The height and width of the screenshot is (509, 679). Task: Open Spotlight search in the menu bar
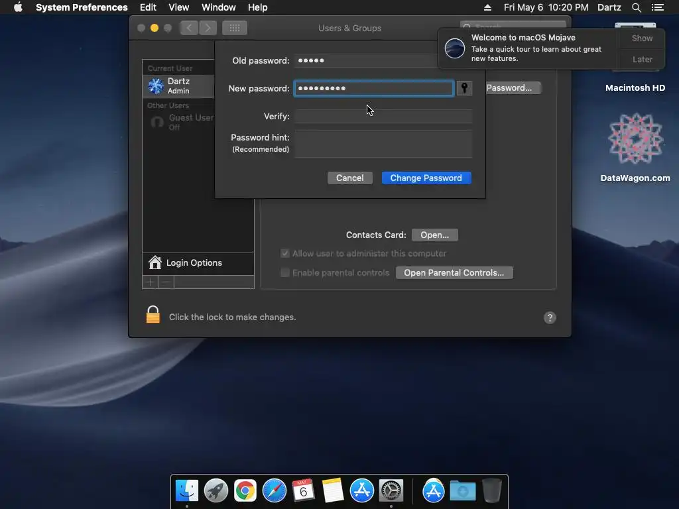[636, 7]
